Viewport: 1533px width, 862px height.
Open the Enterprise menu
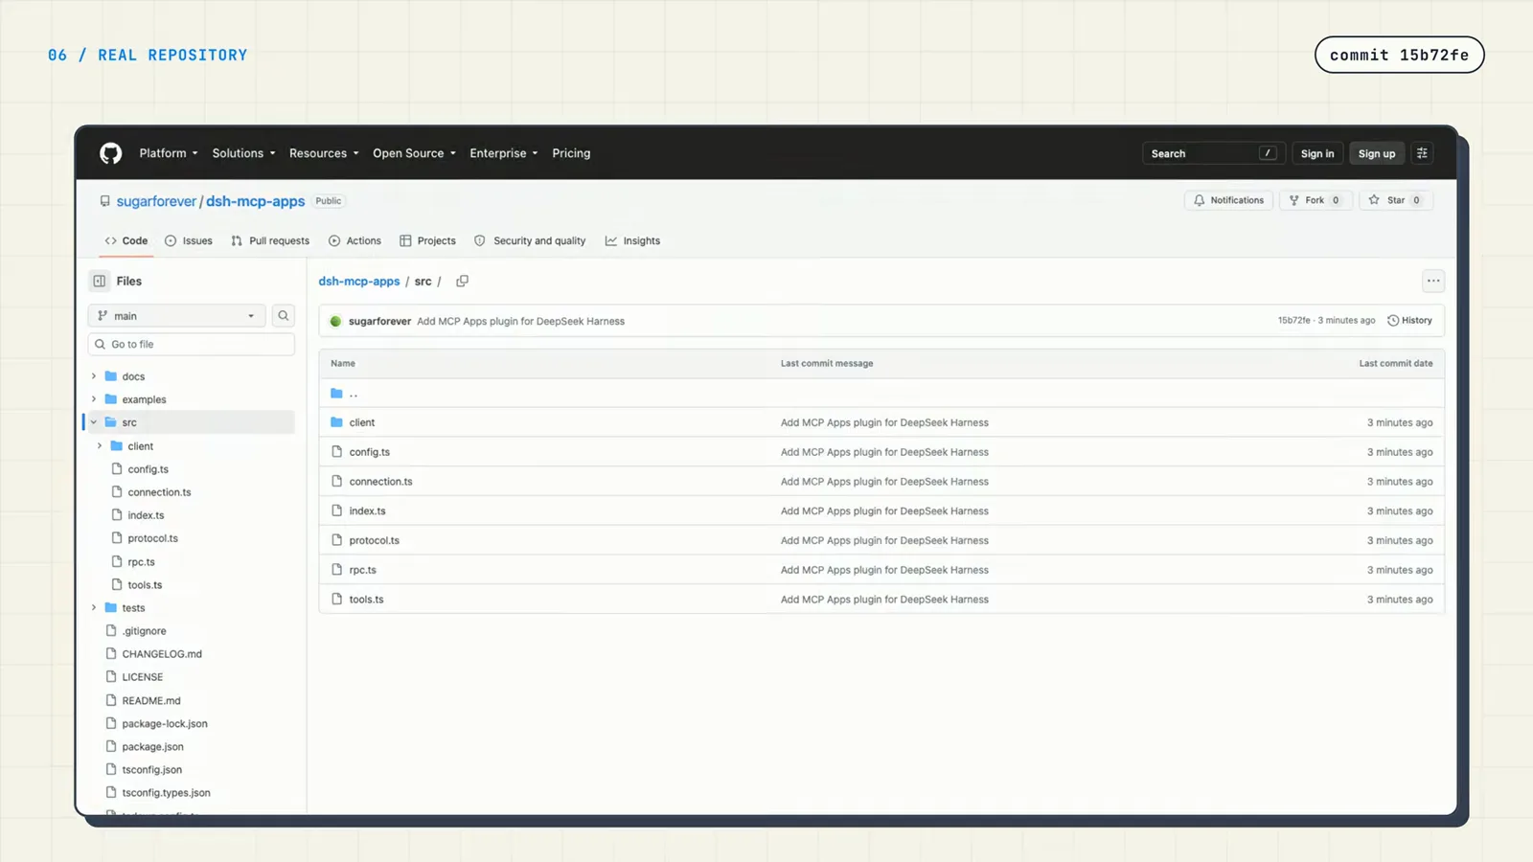point(503,153)
